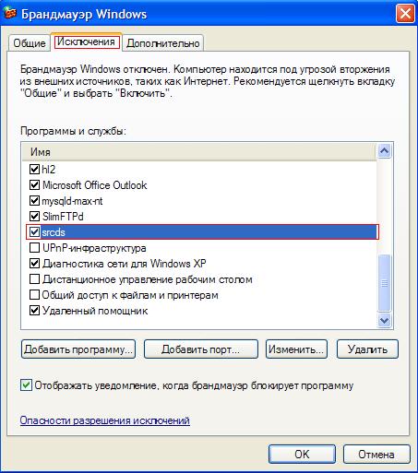Click the Windows Firewall title bar icon
Viewport: 418px width, 473px height.
(10, 13)
